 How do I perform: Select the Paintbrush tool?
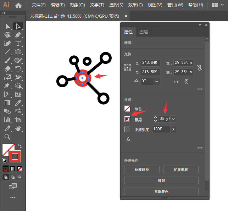coord(7,60)
